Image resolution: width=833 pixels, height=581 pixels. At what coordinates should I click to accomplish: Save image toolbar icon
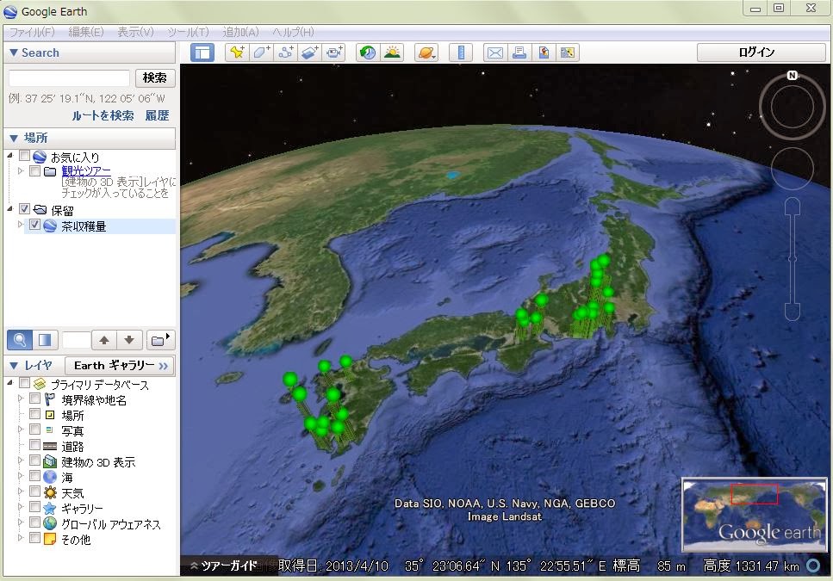click(x=544, y=53)
